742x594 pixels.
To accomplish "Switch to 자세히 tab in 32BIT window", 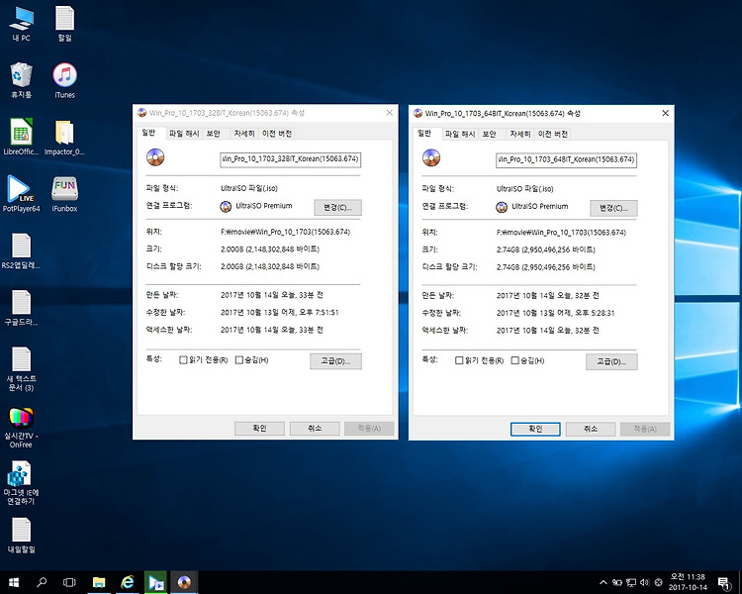I will (x=244, y=134).
